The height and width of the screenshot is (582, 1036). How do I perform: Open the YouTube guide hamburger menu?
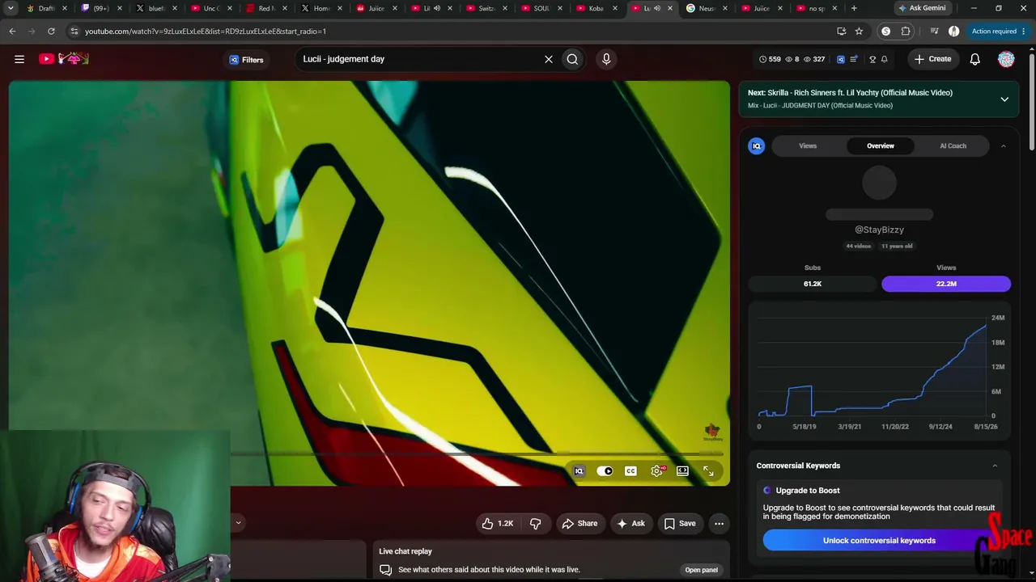19,59
